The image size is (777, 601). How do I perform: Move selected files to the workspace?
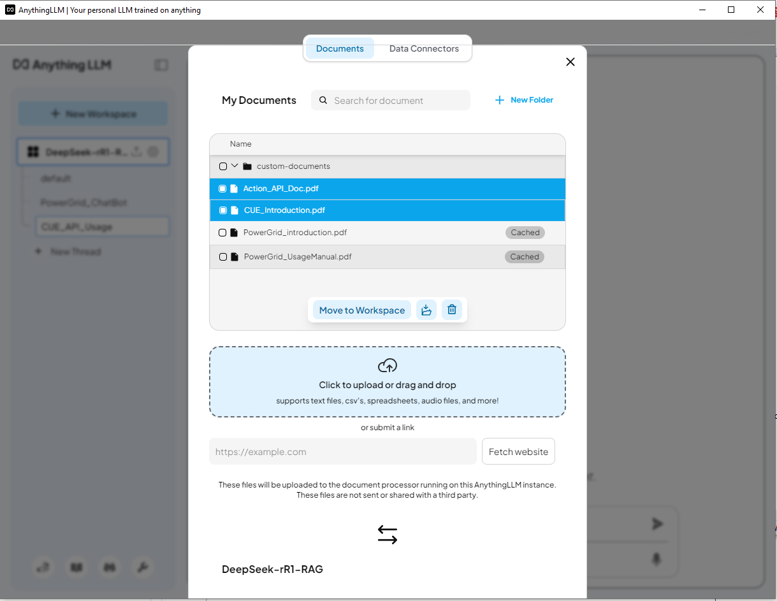(362, 310)
